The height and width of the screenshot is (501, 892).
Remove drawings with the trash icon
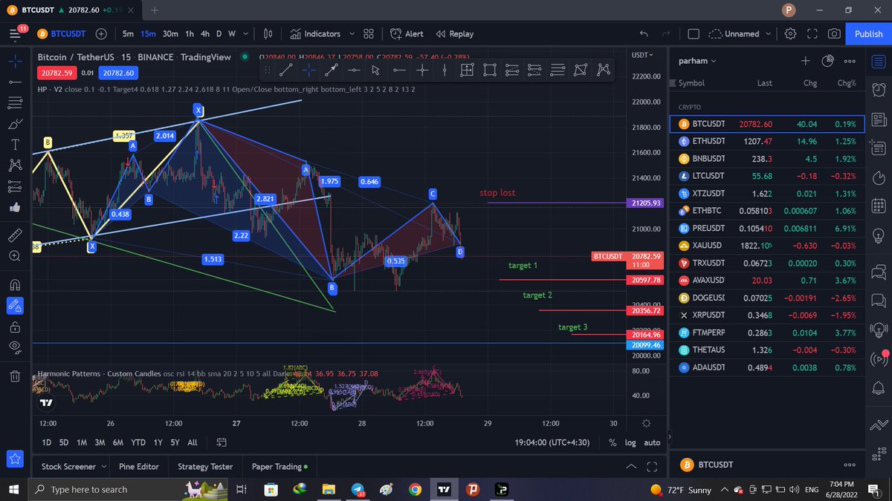(x=15, y=376)
